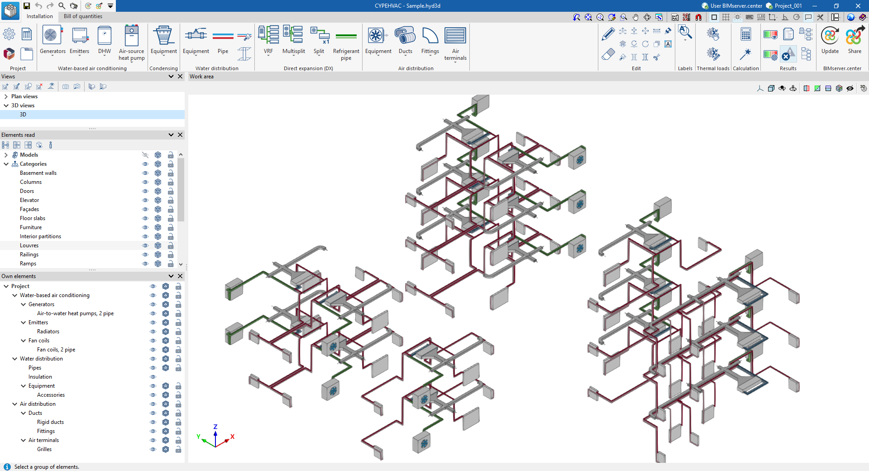
Task: Collapse the Water distribution tree node
Action: [x=14, y=359]
